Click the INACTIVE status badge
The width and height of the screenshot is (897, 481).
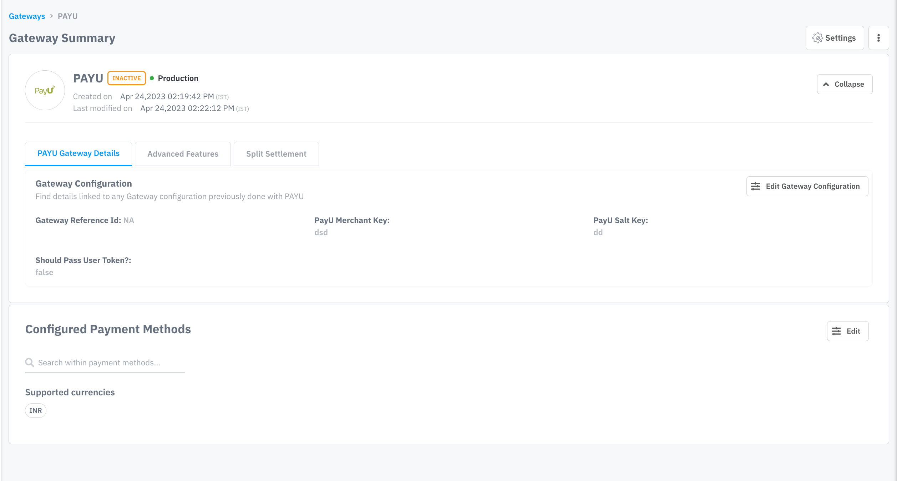pos(127,78)
